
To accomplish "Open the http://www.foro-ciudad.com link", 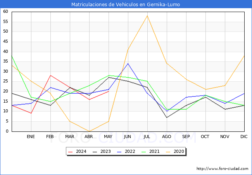I will click(223, 169).
